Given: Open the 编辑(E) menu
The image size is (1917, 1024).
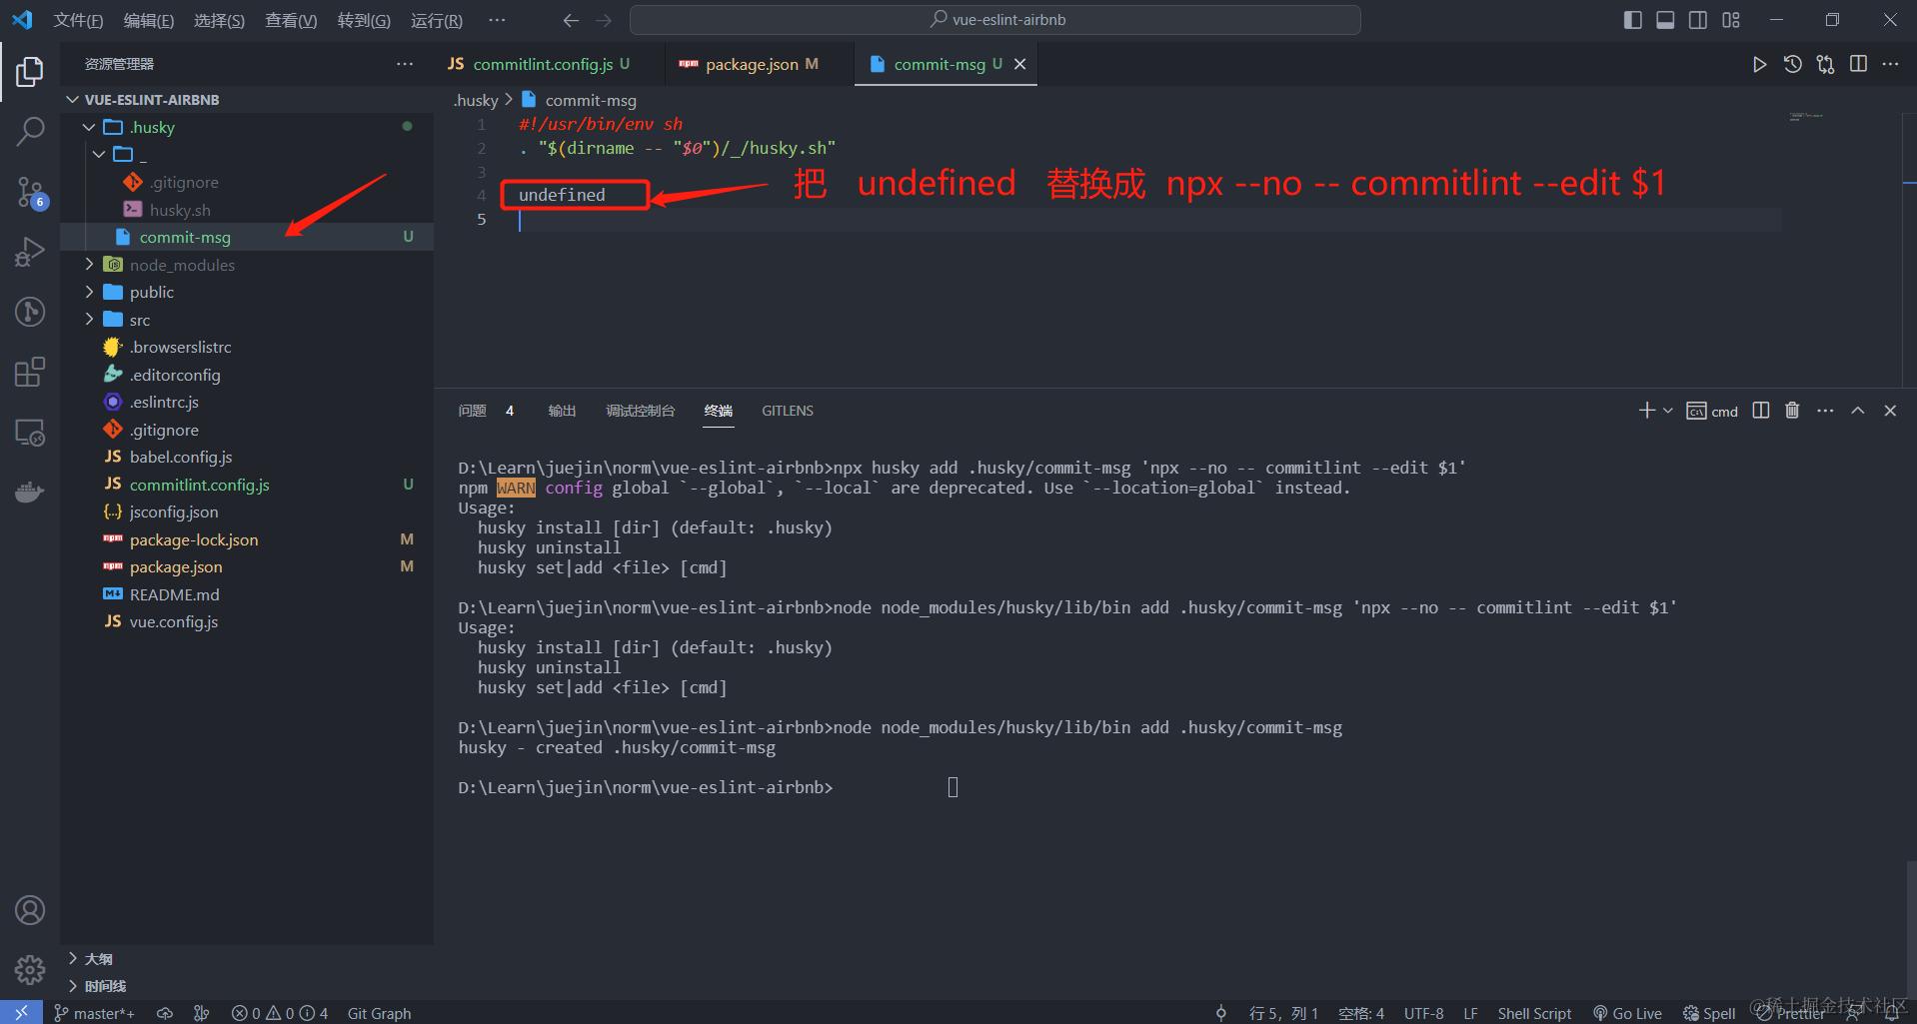Looking at the screenshot, I should click(x=149, y=20).
